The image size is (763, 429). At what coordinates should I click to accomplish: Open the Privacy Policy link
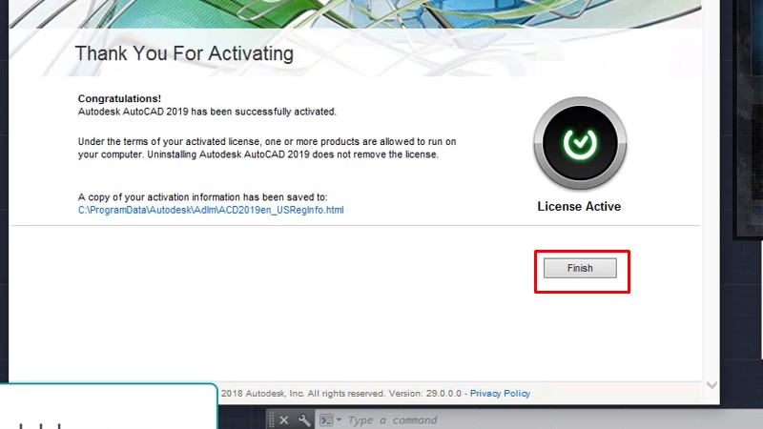pos(500,393)
